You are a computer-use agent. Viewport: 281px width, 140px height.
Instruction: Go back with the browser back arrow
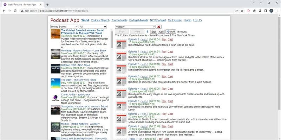(x=4, y=11)
